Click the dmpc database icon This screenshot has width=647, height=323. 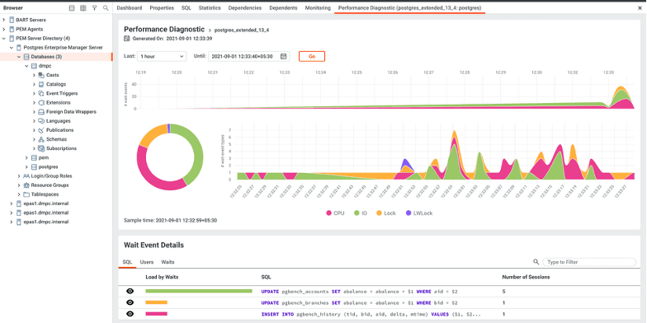pos(34,66)
